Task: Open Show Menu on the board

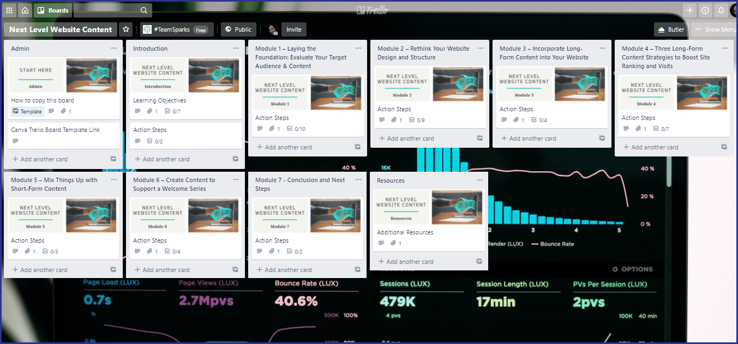Action: click(x=715, y=29)
